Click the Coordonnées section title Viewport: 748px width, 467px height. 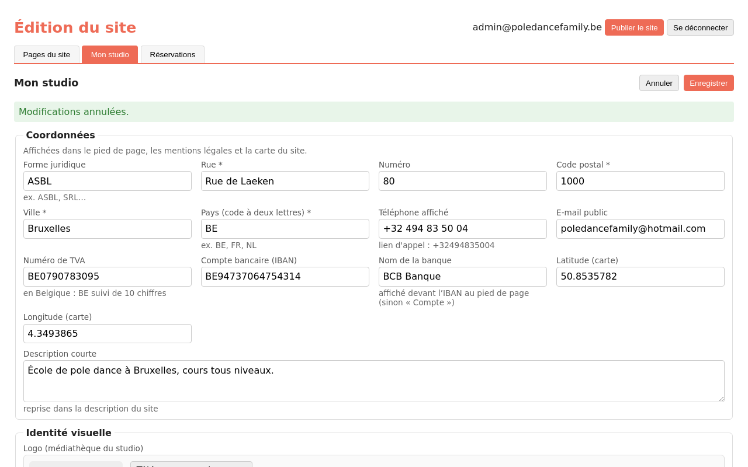coord(60,135)
